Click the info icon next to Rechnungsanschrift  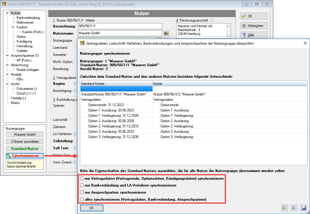pos(212,20)
